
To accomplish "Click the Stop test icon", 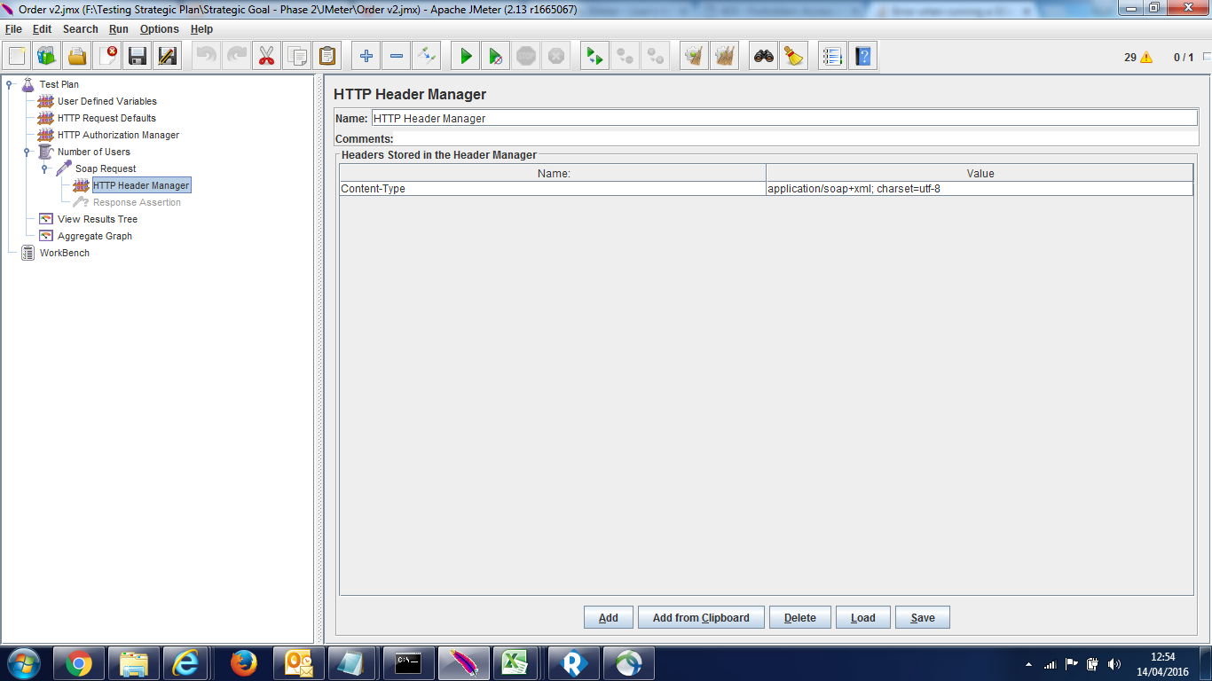I will [525, 57].
